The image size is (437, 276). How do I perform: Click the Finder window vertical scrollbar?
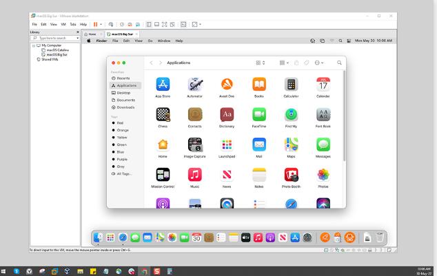(344, 116)
